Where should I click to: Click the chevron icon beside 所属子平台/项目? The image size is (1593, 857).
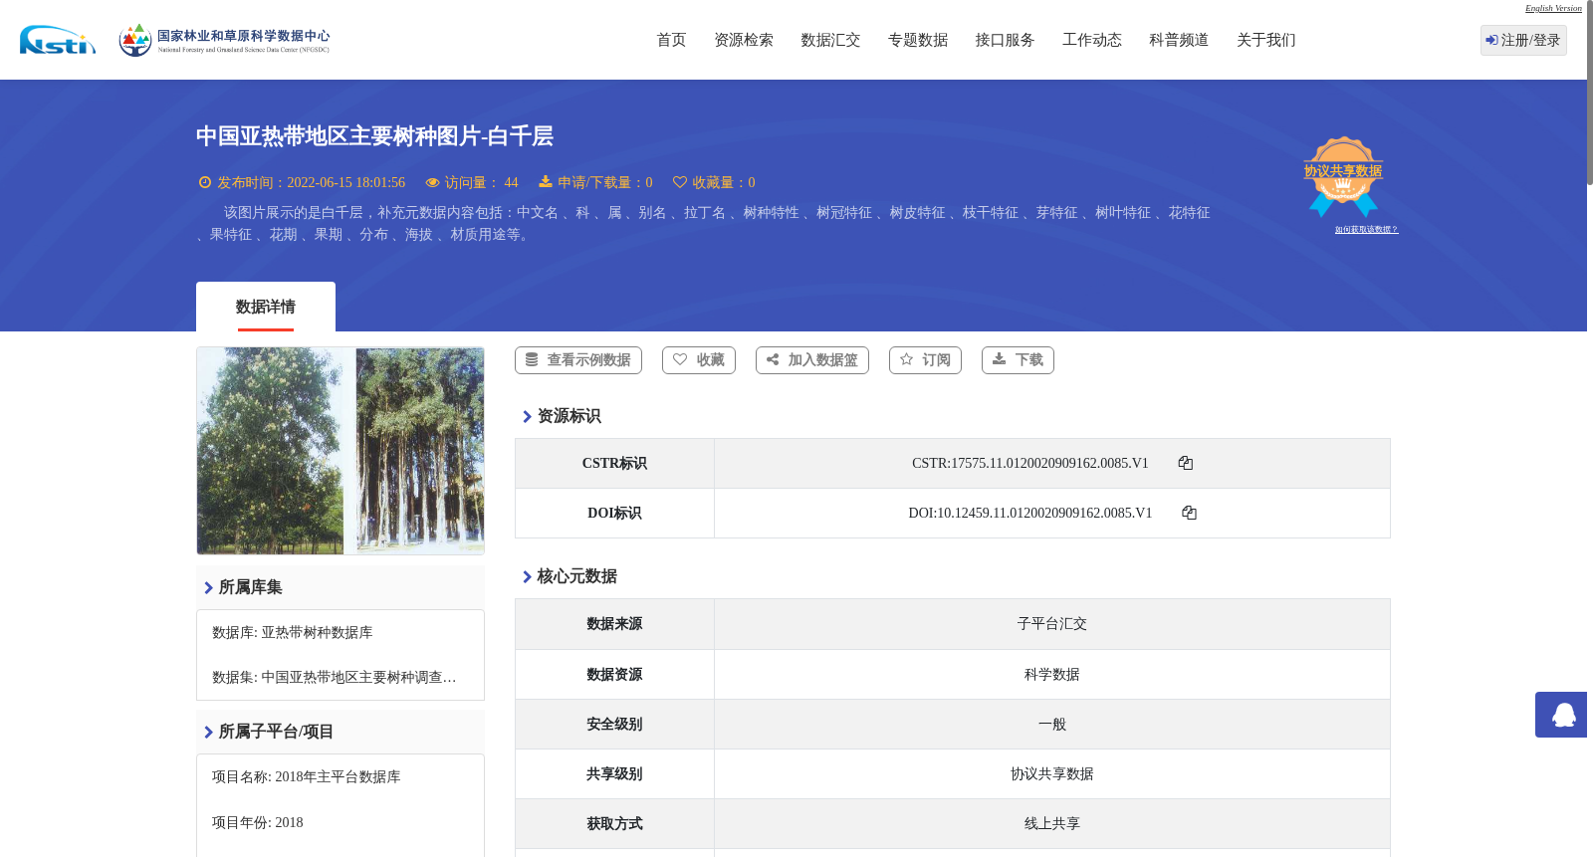[x=208, y=732]
